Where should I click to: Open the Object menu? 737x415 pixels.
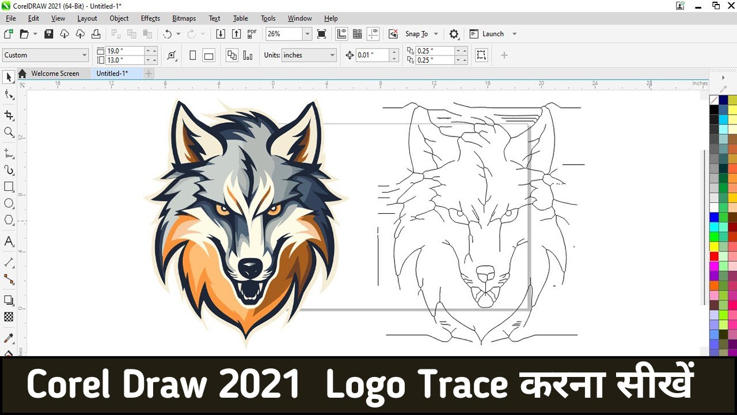point(119,18)
